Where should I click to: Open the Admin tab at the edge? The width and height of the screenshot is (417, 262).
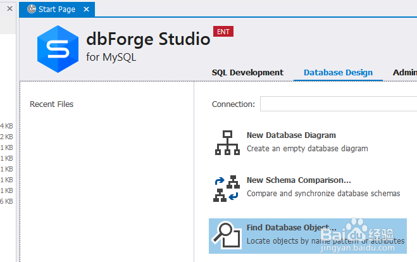[405, 72]
